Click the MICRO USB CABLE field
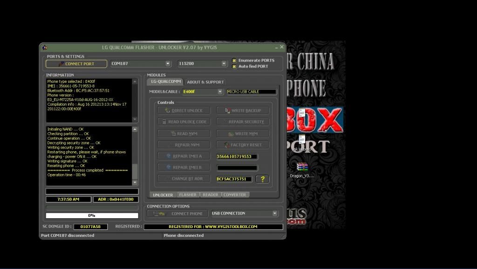This screenshot has width=477, height=269. 251,92
